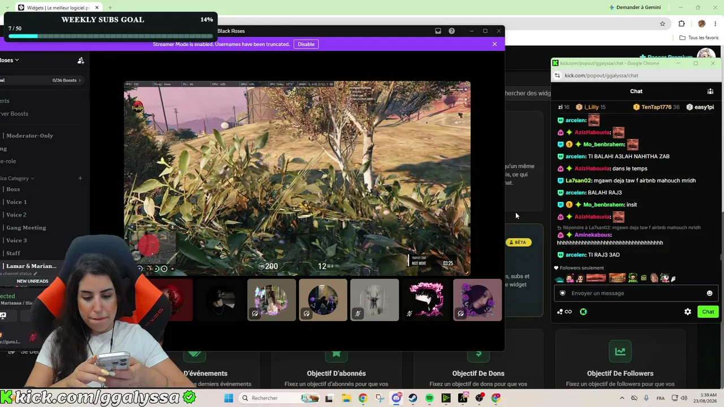Viewport: 724px width, 407px height.
Task: Open Kick chat settings gear
Action: click(x=688, y=311)
